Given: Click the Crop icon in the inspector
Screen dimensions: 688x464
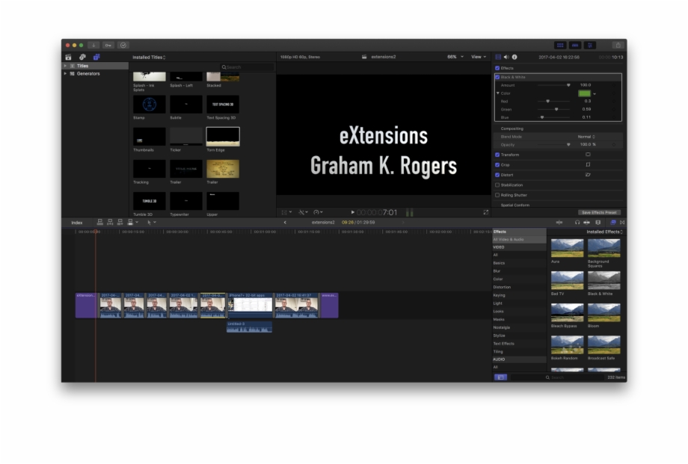Looking at the screenshot, I should (x=589, y=165).
